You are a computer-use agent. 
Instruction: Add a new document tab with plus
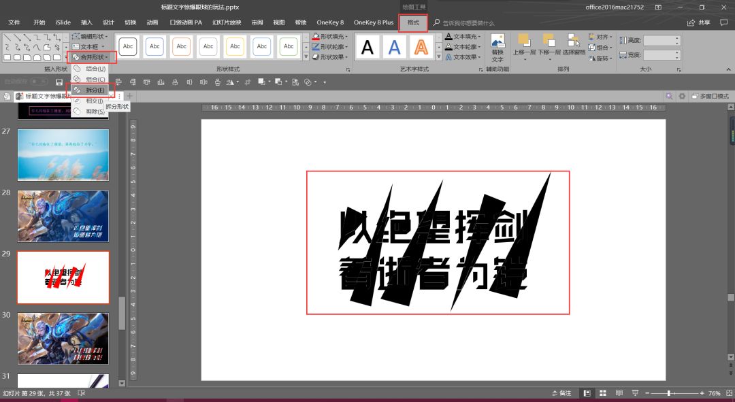tap(130, 96)
